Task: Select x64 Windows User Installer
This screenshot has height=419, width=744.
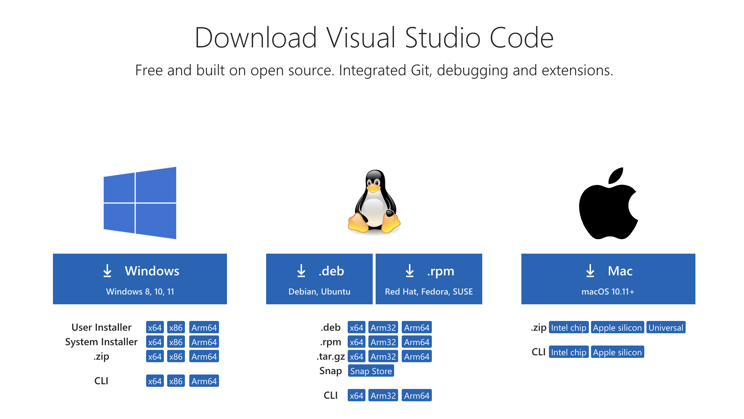Action: tap(155, 327)
